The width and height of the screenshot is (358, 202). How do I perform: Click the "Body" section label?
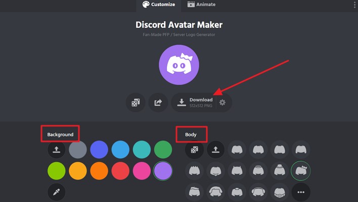click(191, 134)
